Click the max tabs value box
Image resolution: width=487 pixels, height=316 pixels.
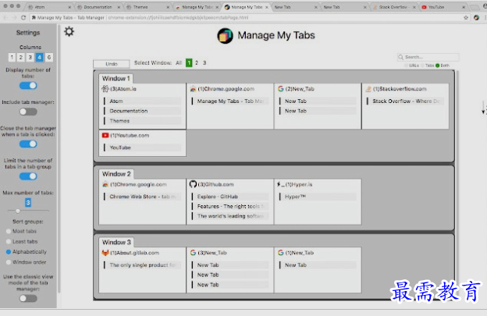28,203
